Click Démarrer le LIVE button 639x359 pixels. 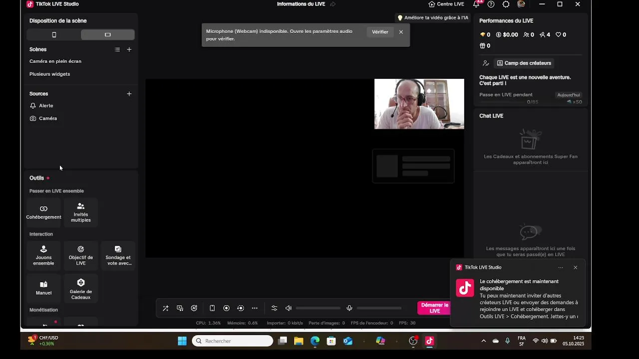click(435, 308)
